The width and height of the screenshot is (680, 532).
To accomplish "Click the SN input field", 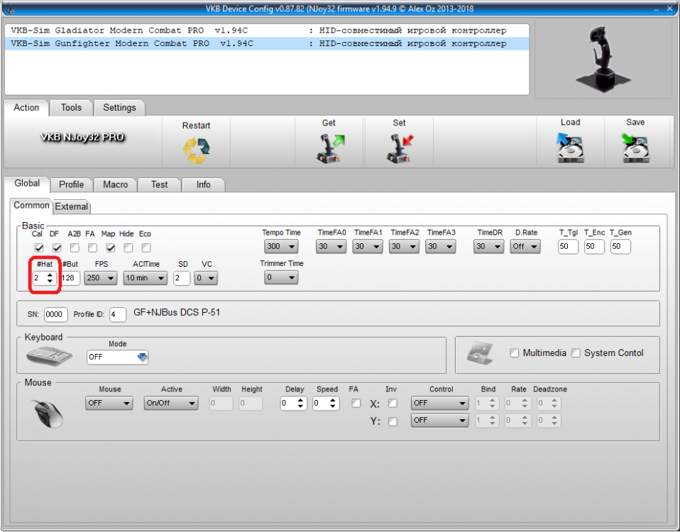I will (x=55, y=314).
